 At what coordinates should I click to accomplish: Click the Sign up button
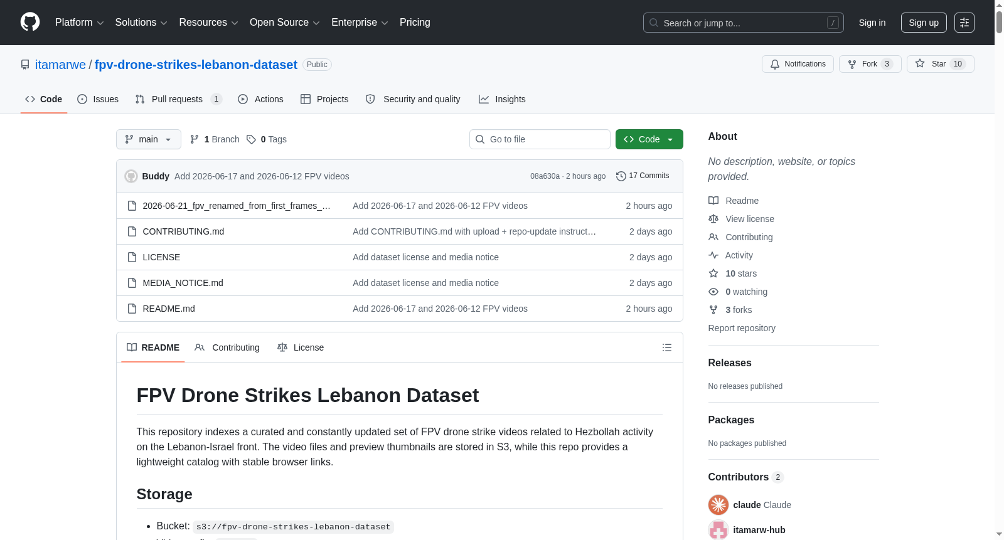(924, 23)
